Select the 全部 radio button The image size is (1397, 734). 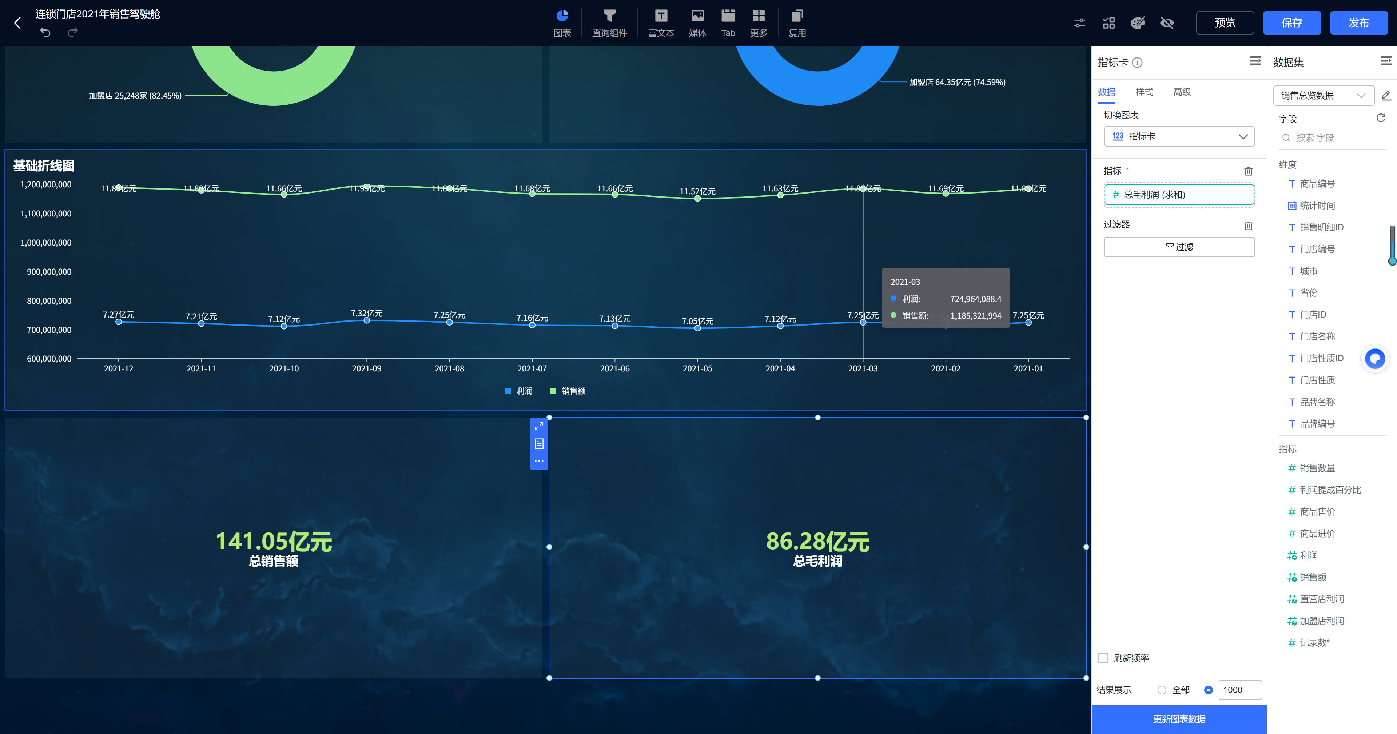click(1162, 690)
